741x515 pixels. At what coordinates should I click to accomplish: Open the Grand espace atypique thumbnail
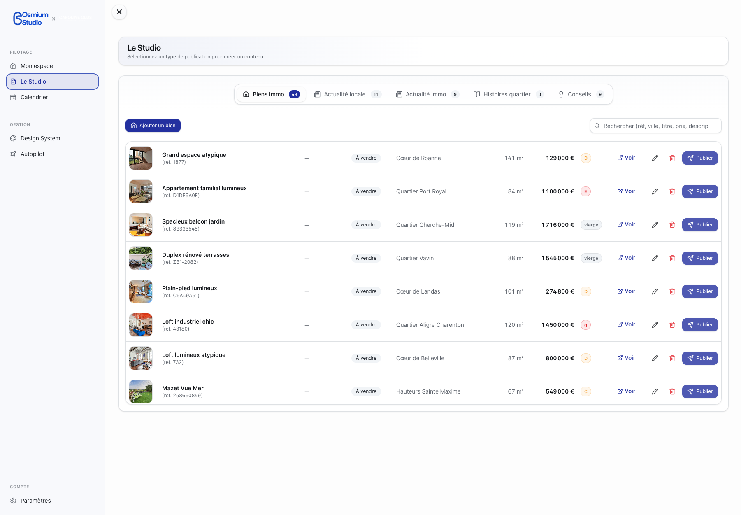click(141, 158)
